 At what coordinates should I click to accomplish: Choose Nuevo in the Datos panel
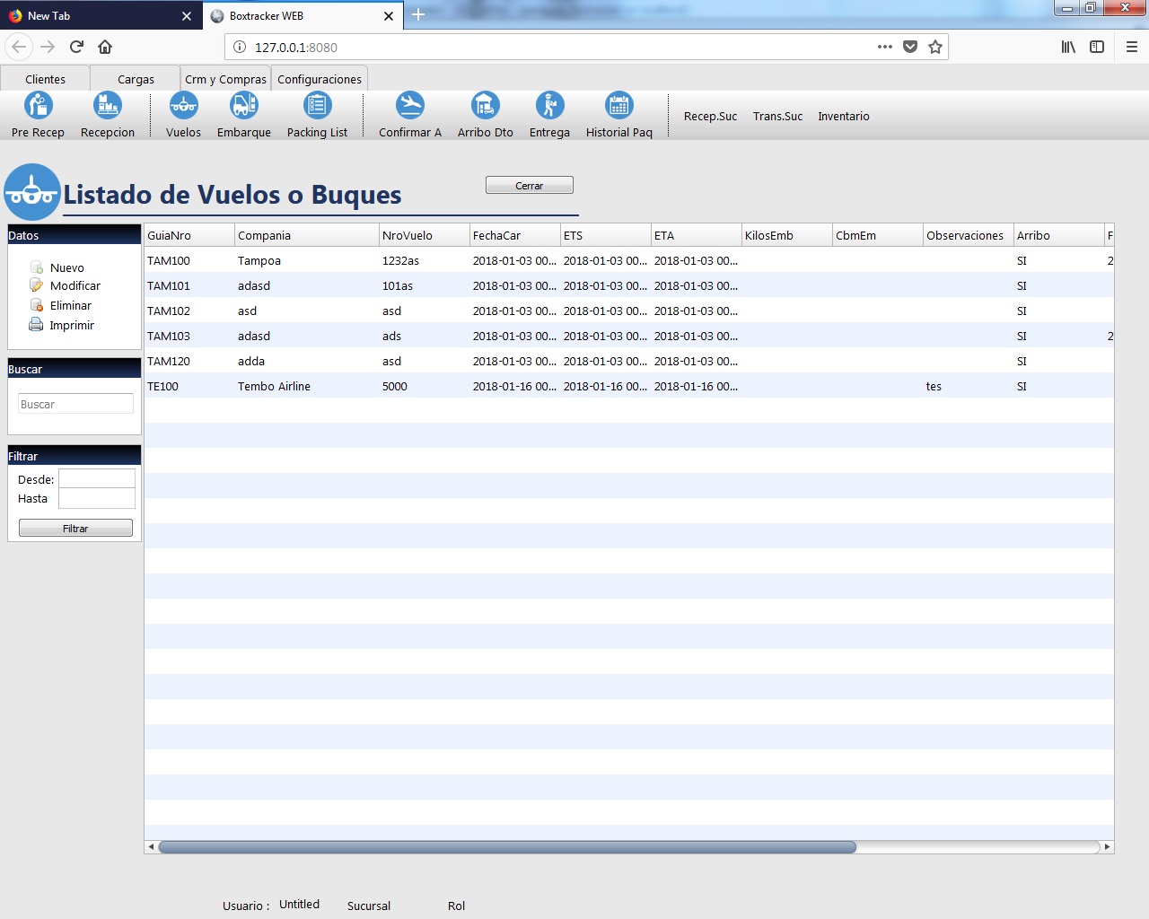[66, 267]
